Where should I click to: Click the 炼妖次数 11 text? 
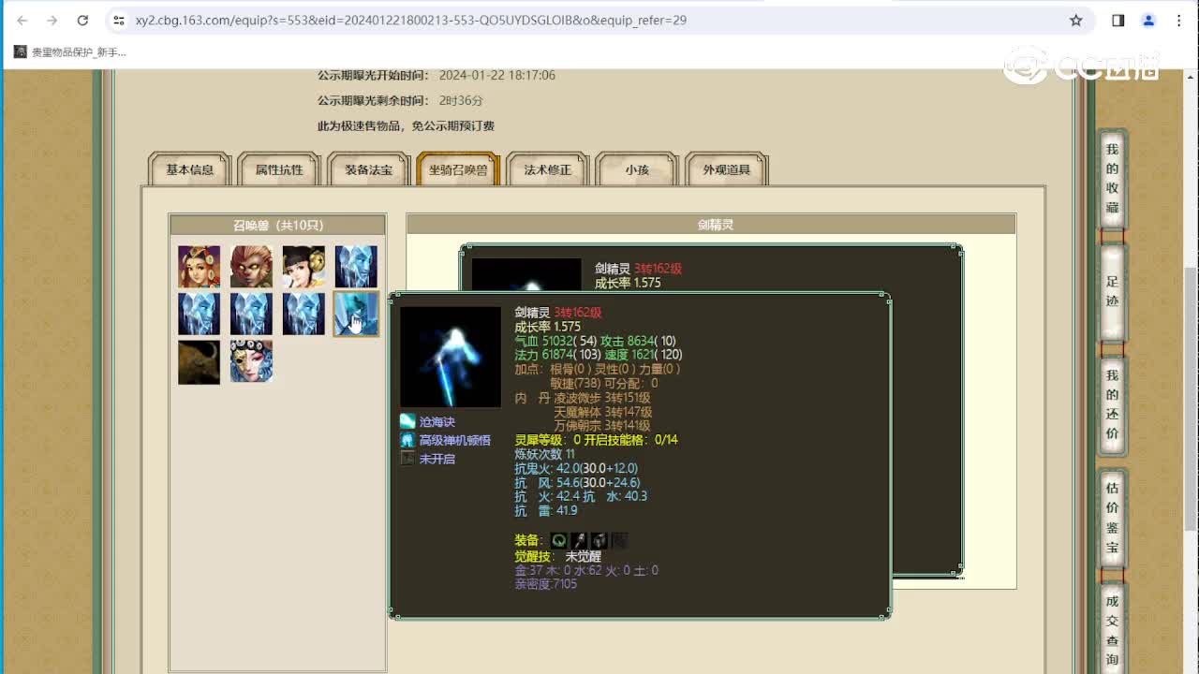(x=545, y=454)
